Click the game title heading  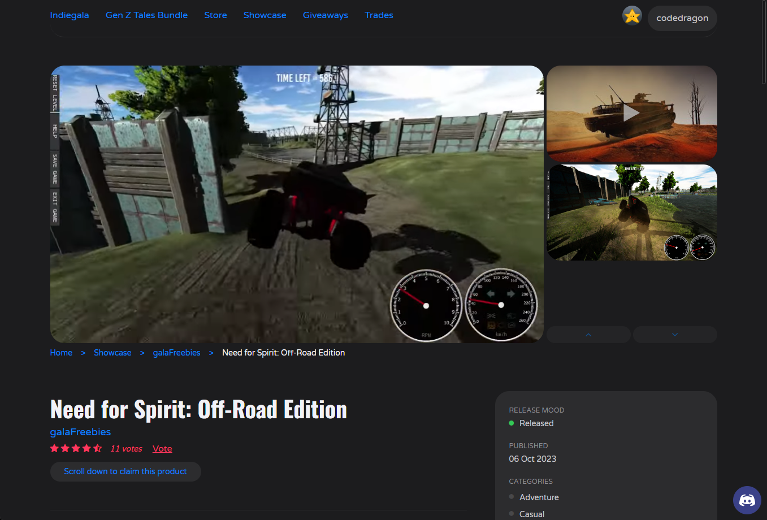(198, 410)
